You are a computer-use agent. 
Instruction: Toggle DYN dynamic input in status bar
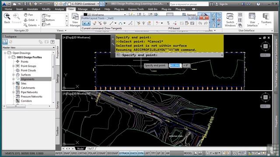[x=141, y=153]
